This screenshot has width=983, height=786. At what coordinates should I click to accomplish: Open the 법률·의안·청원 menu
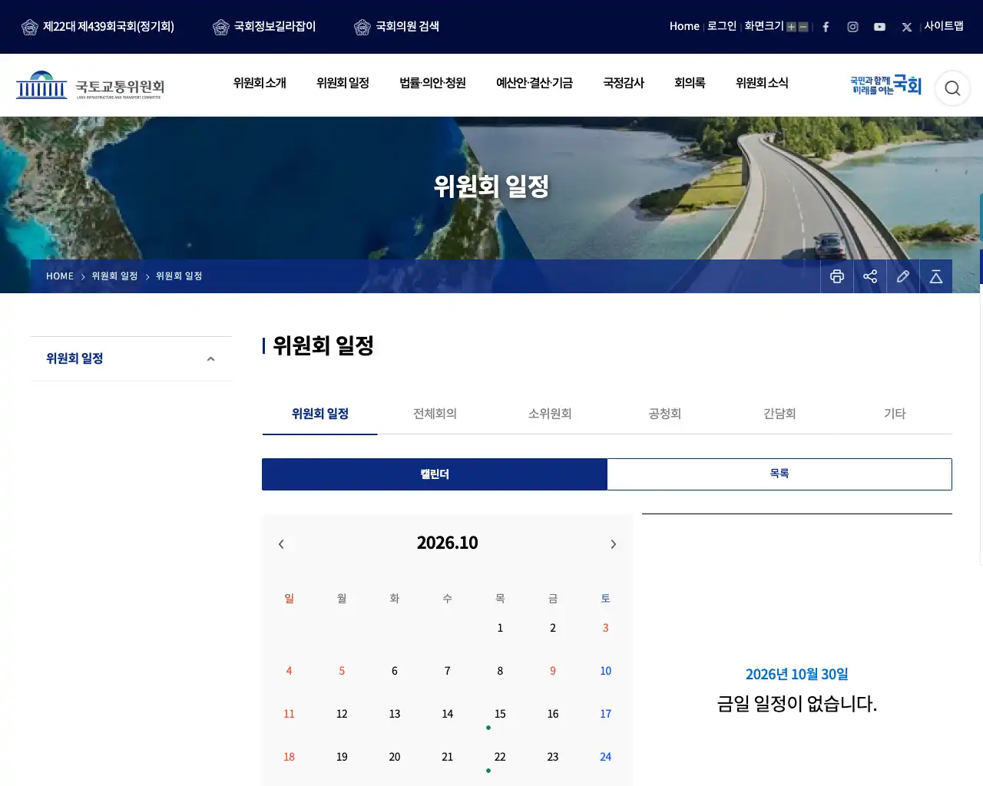click(432, 83)
